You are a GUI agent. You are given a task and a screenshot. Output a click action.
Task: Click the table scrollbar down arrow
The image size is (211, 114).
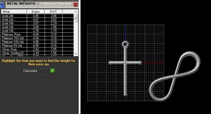(x=76, y=54)
